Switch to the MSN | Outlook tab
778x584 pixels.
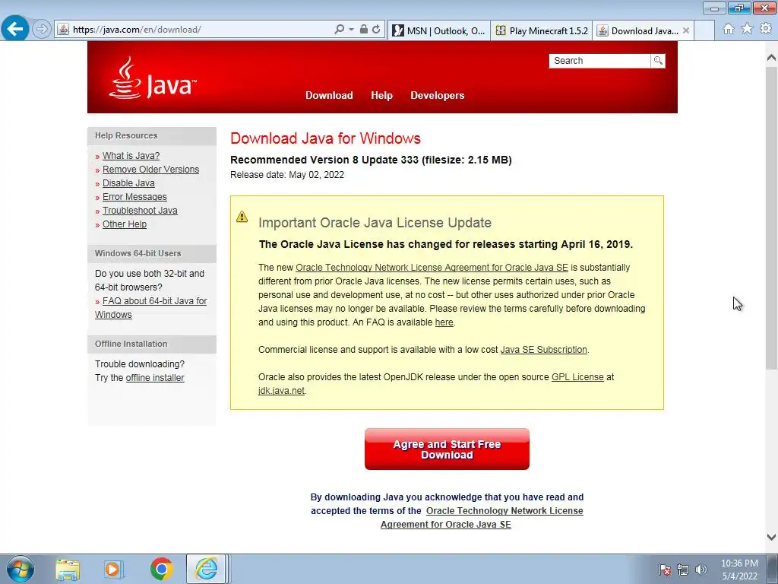coord(439,30)
